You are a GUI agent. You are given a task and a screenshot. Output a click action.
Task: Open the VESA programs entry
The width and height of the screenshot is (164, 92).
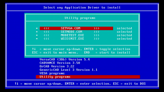(x=52, y=73)
